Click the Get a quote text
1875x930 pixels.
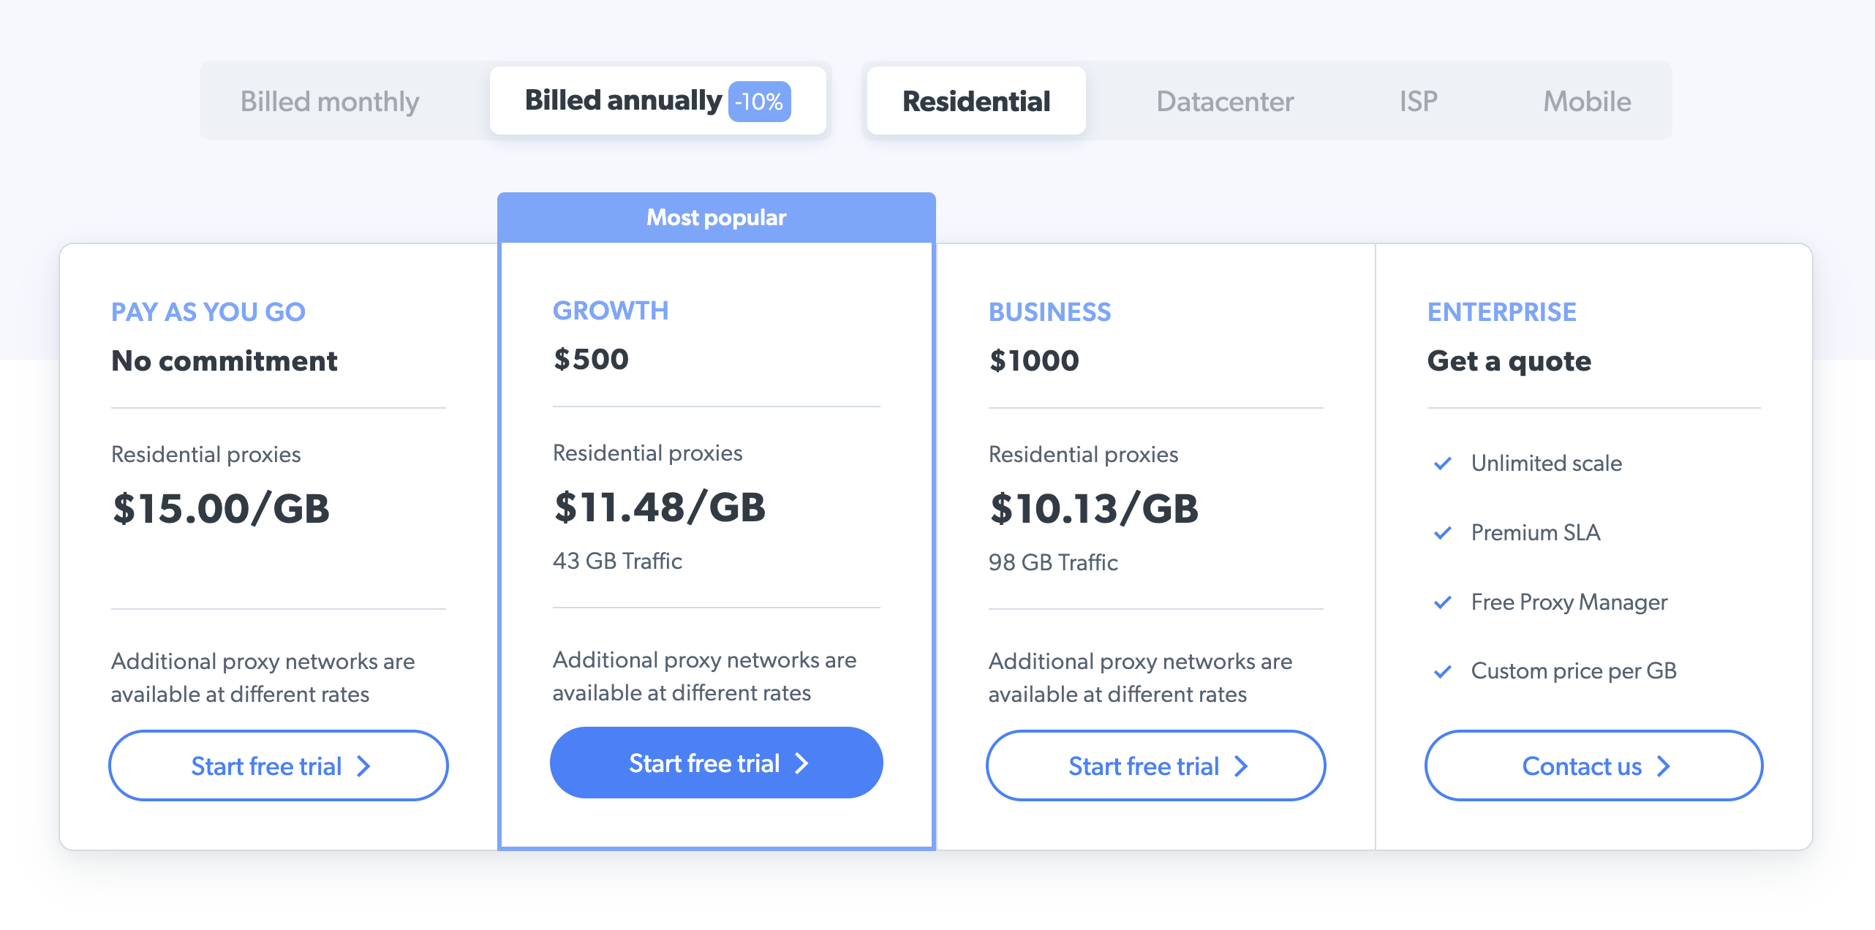(x=1509, y=361)
